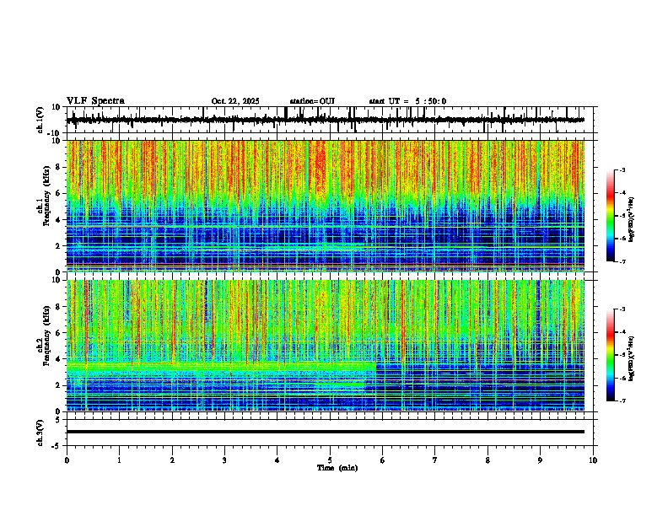Click the "VLF Spectra" plot title
Screen dimensions: 668x516
95,101
